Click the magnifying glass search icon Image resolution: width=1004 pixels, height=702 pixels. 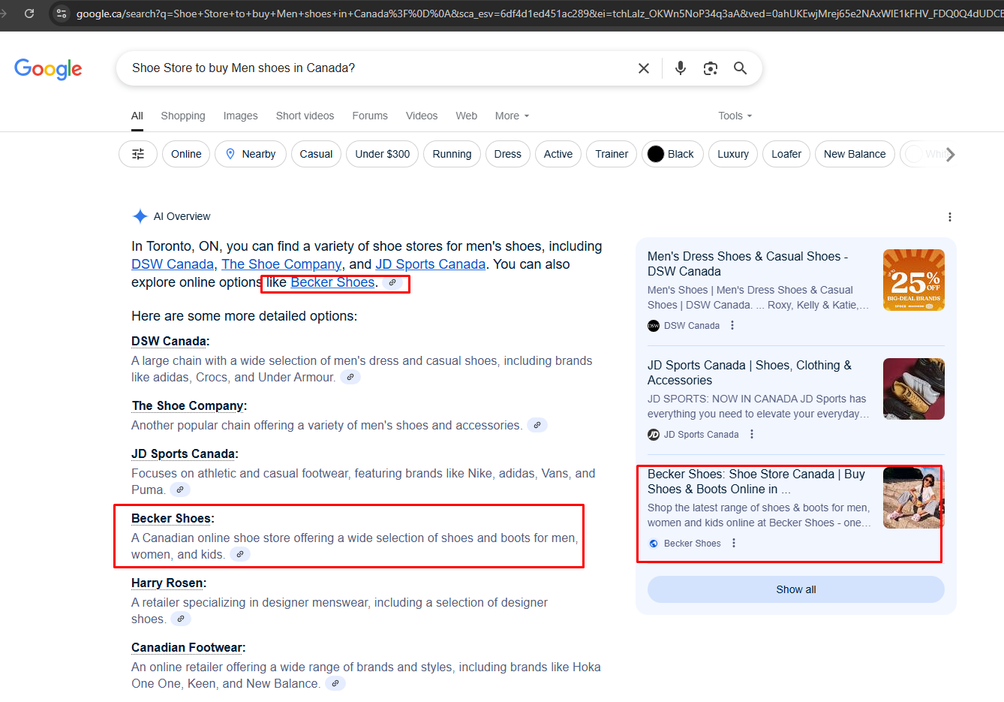[740, 68]
